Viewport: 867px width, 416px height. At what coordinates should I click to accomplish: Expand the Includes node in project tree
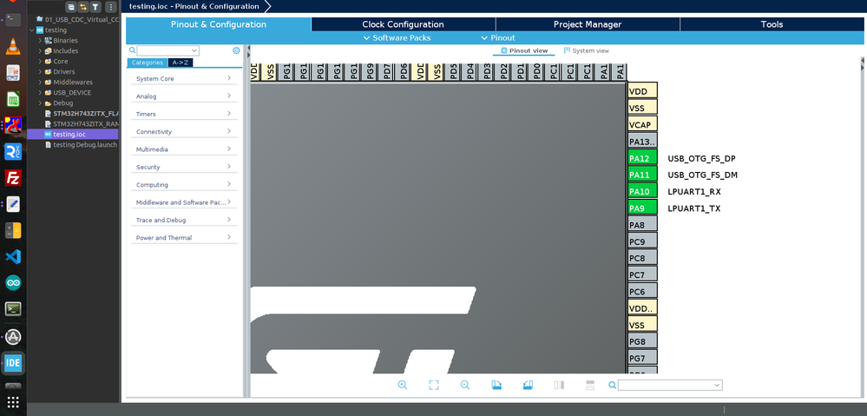click(x=40, y=51)
